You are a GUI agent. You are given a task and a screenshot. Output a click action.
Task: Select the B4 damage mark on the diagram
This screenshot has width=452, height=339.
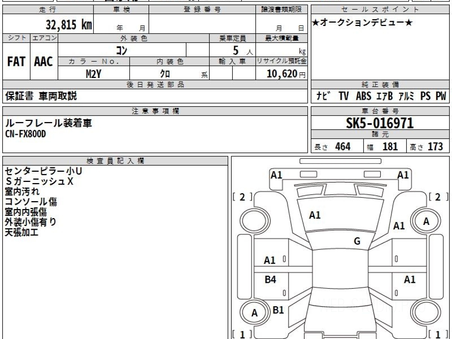(270, 280)
